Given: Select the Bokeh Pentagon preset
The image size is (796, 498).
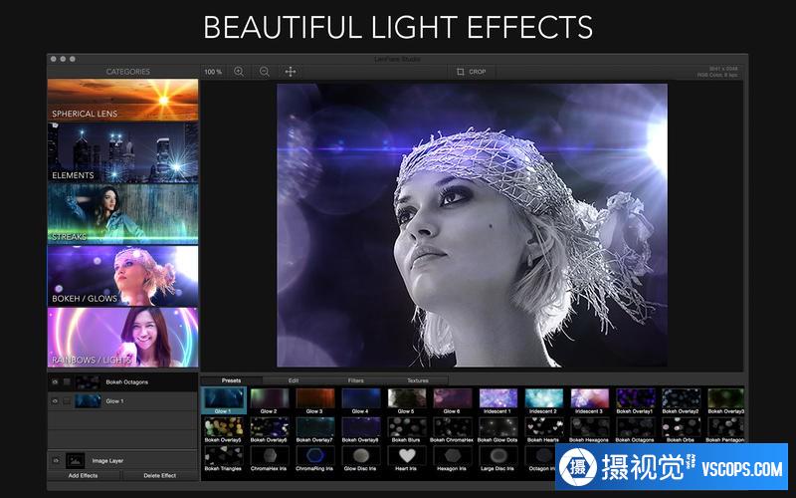Looking at the screenshot, I should (726, 429).
